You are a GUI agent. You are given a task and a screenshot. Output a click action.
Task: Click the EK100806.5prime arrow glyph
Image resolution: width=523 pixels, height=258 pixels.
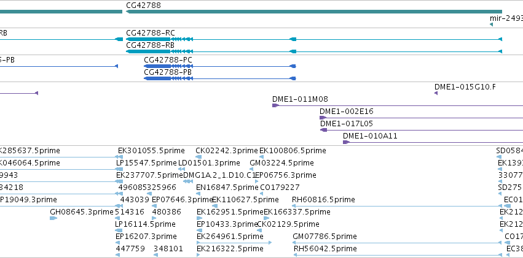(261, 157)
